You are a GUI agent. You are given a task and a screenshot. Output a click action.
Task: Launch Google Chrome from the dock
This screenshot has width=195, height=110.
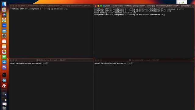tap(4, 20)
